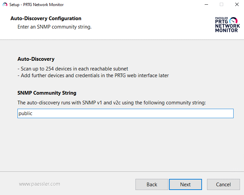Open the www.paessler.com link
The width and height of the screenshot is (244, 195).
[39, 184]
